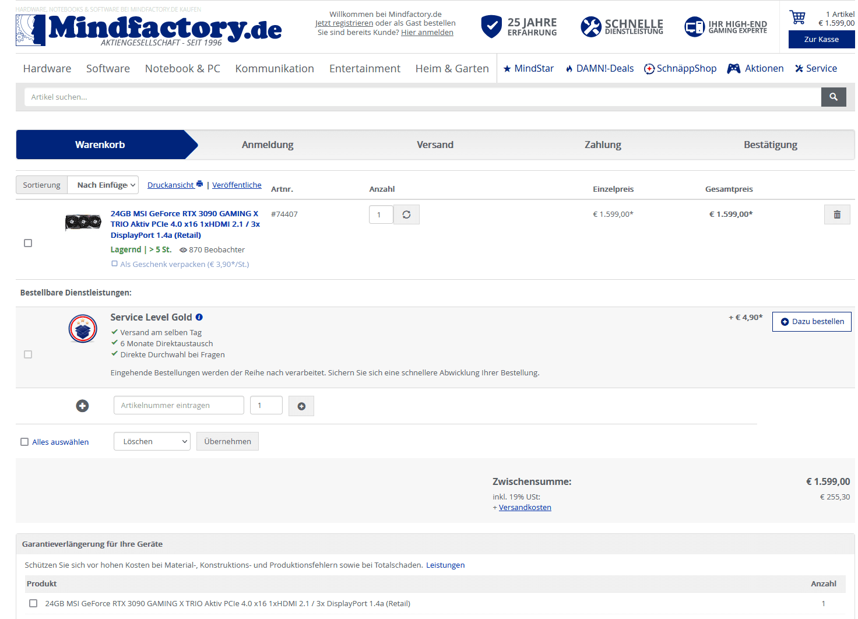
Task: Open the shopping cart icon
Action: [797, 17]
